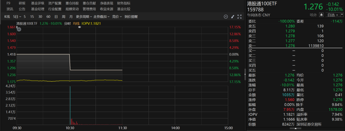Select the 60 minute period
Screen dimensions: 345x131
point(48,17)
